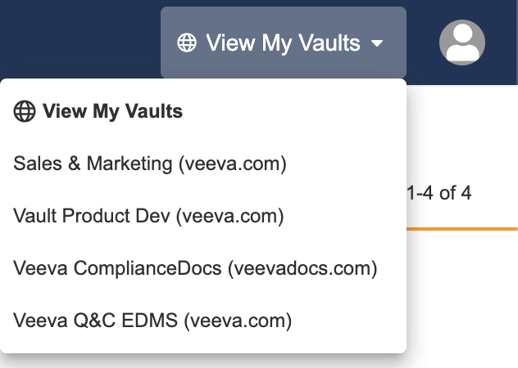Click the 1-4 of 4 pagination text
The width and height of the screenshot is (518, 368).
[x=439, y=194]
